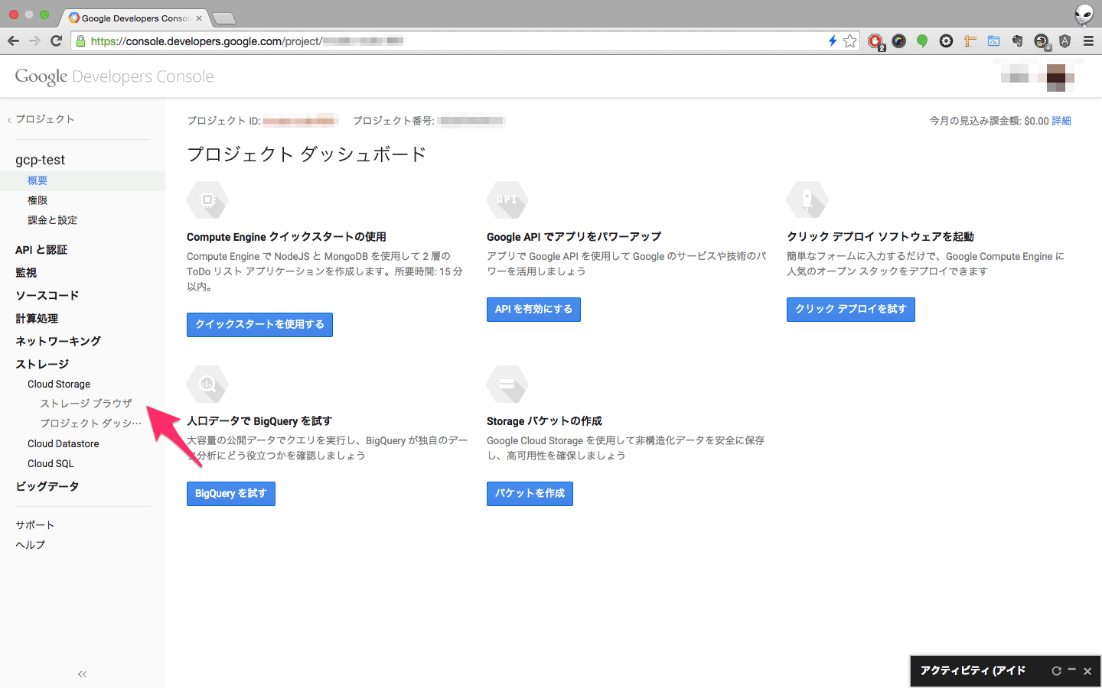Click the Storage bucket hexagon icon
The image size is (1102, 688).
tap(507, 385)
